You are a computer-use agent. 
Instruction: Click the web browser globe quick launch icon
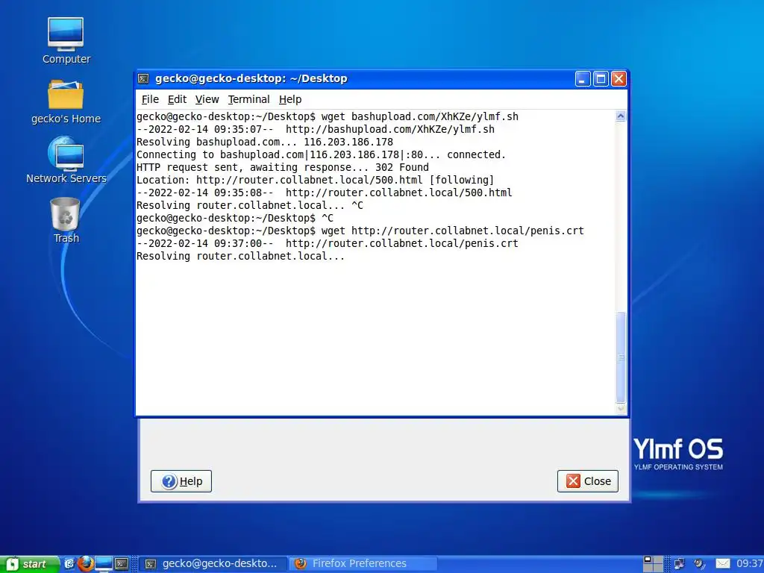[x=69, y=564]
